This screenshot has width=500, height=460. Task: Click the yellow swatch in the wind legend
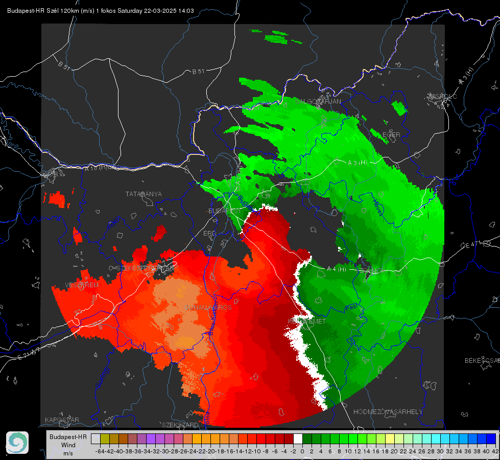pyautogui.click(x=390, y=439)
